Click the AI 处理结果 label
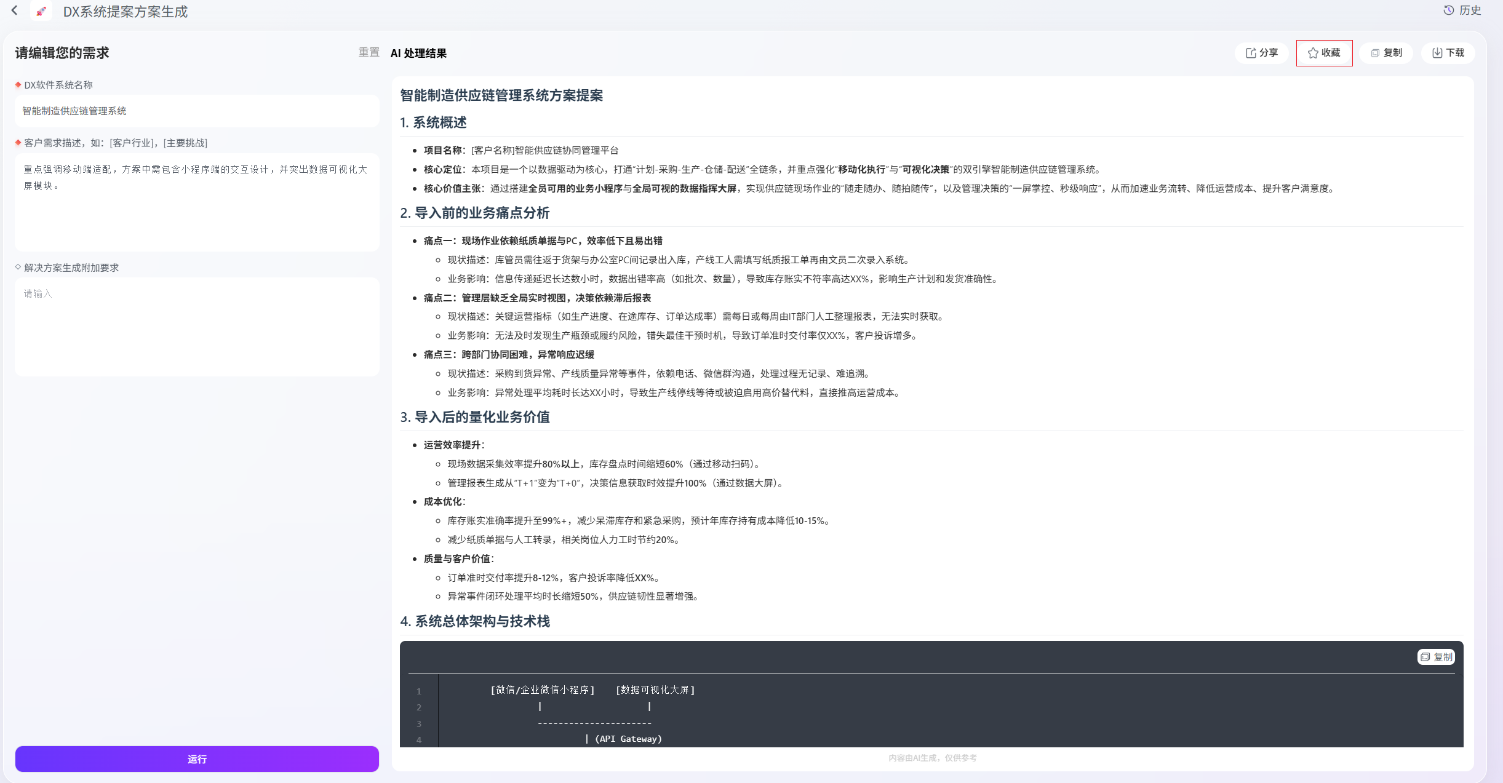The image size is (1503, 783). tap(419, 54)
